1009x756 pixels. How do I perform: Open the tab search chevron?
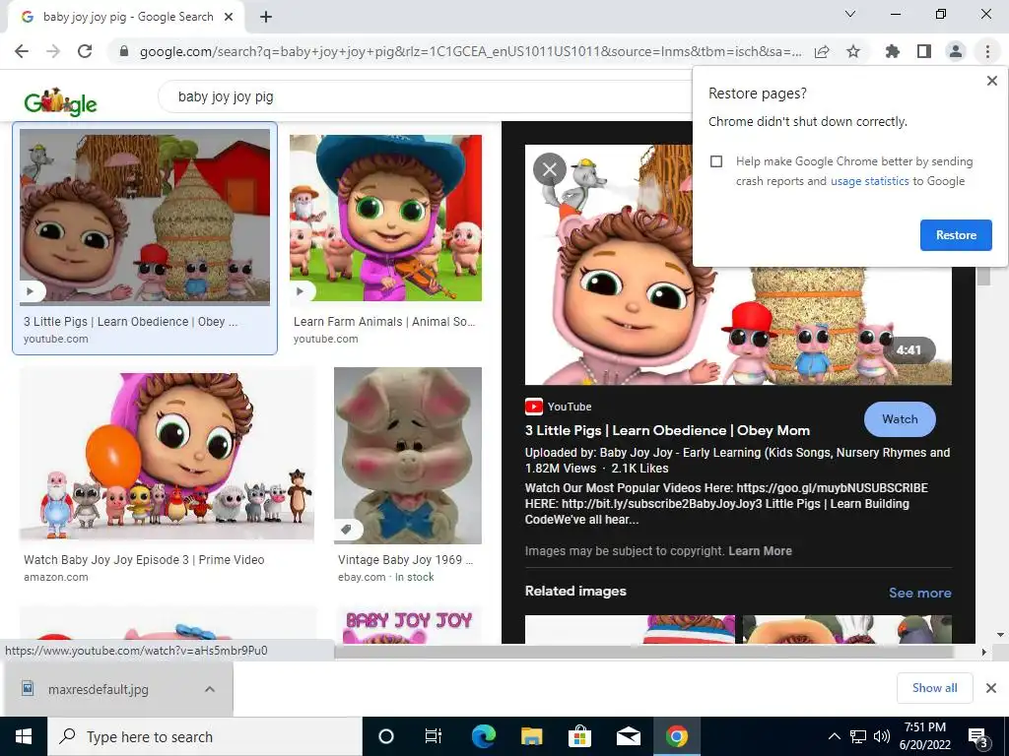tap(850, 14)
